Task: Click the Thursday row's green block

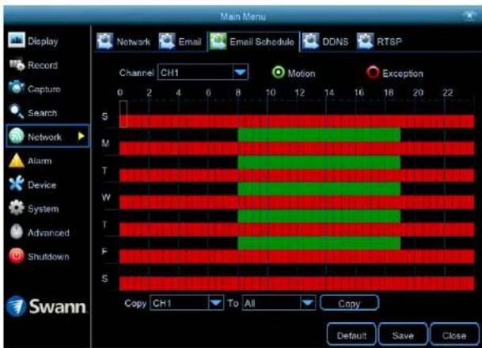Action: point(319,216)
